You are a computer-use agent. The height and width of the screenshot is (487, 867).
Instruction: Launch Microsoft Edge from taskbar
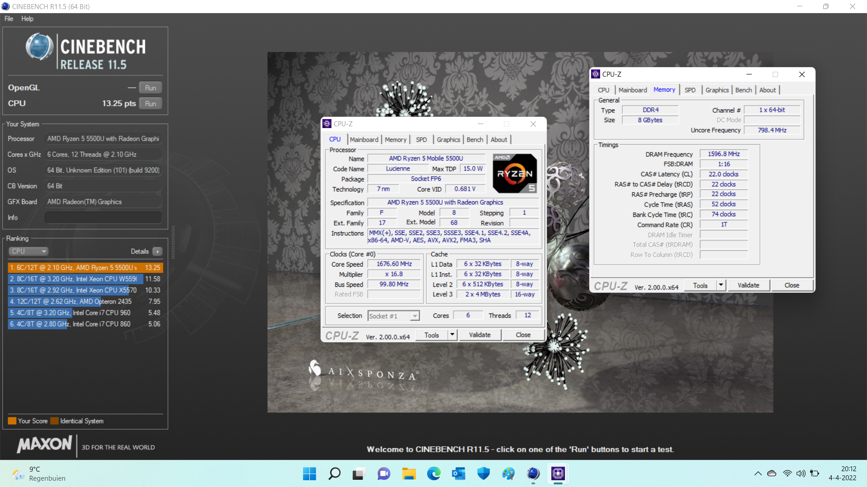coord(433,473)
